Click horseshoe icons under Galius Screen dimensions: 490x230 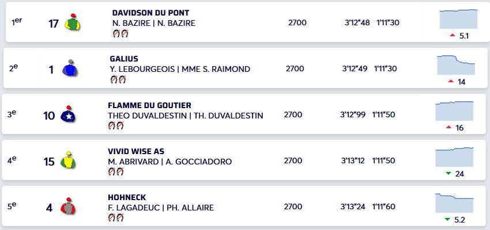coord(117,79)
